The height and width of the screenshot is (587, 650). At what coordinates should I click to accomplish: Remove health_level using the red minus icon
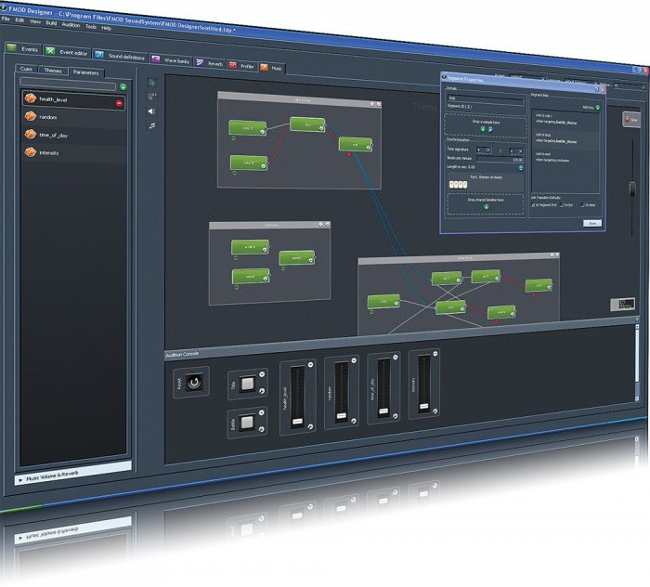point(120,103)
